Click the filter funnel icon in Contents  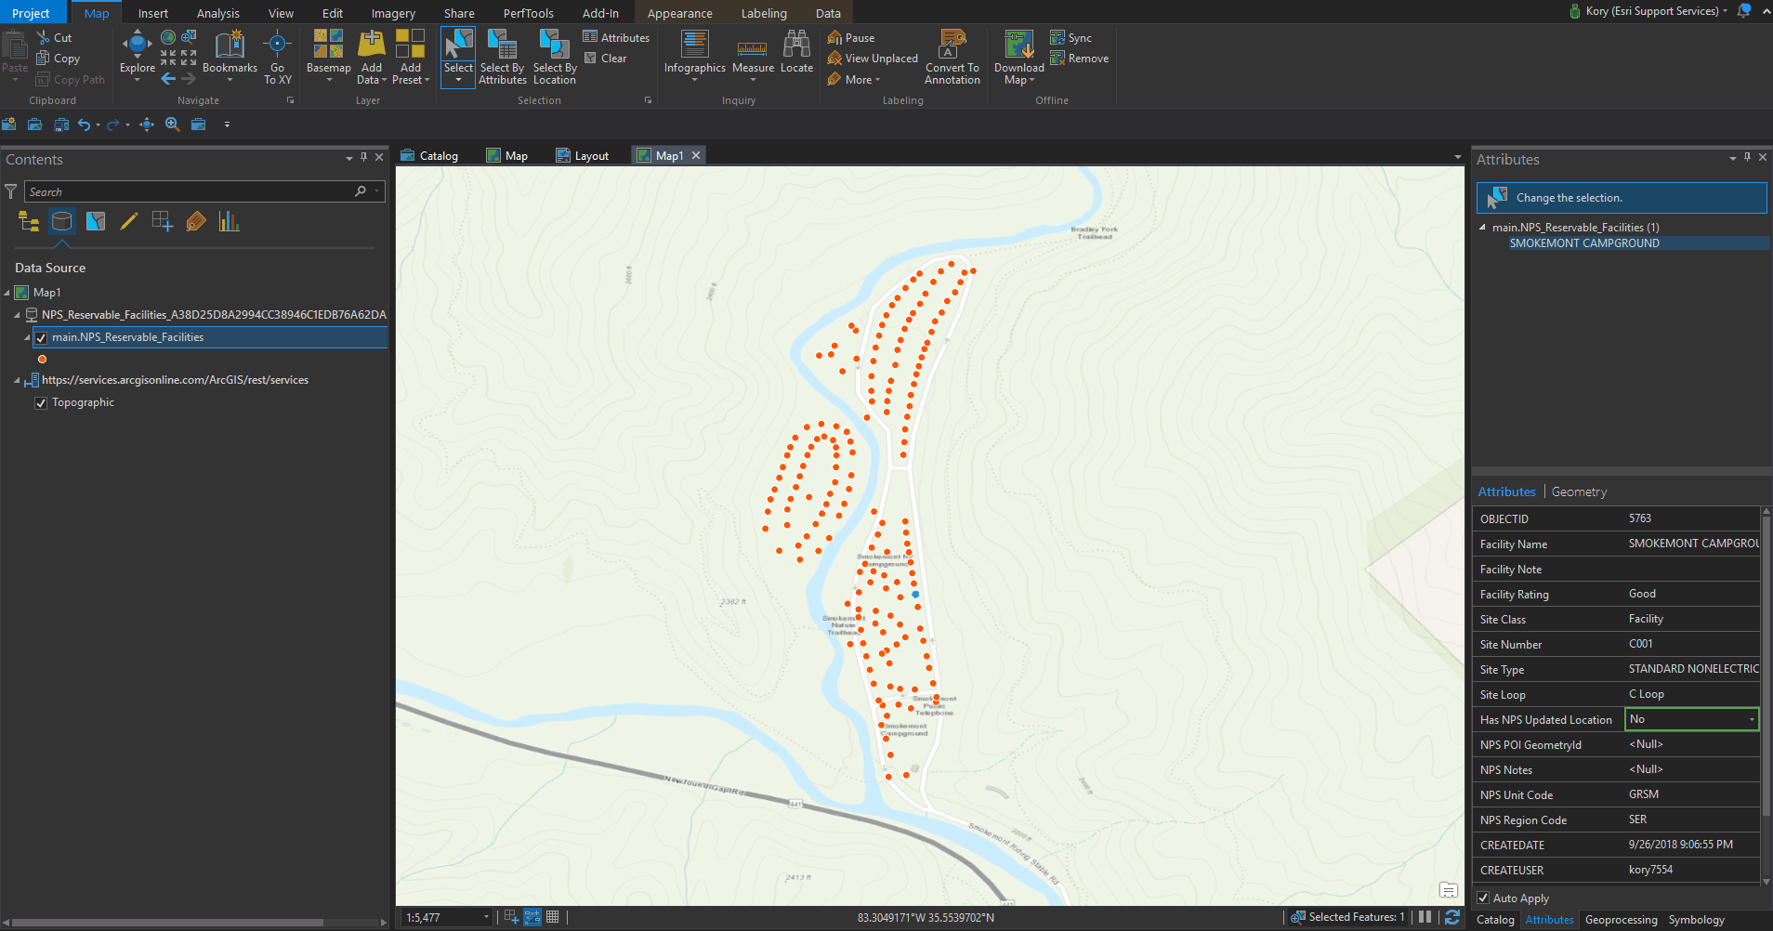(11, 191)
